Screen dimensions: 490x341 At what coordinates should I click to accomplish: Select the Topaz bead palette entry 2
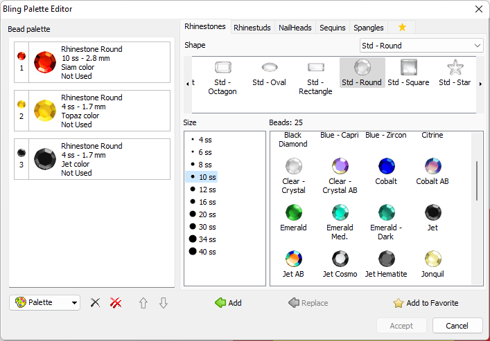tap(92, 111)
